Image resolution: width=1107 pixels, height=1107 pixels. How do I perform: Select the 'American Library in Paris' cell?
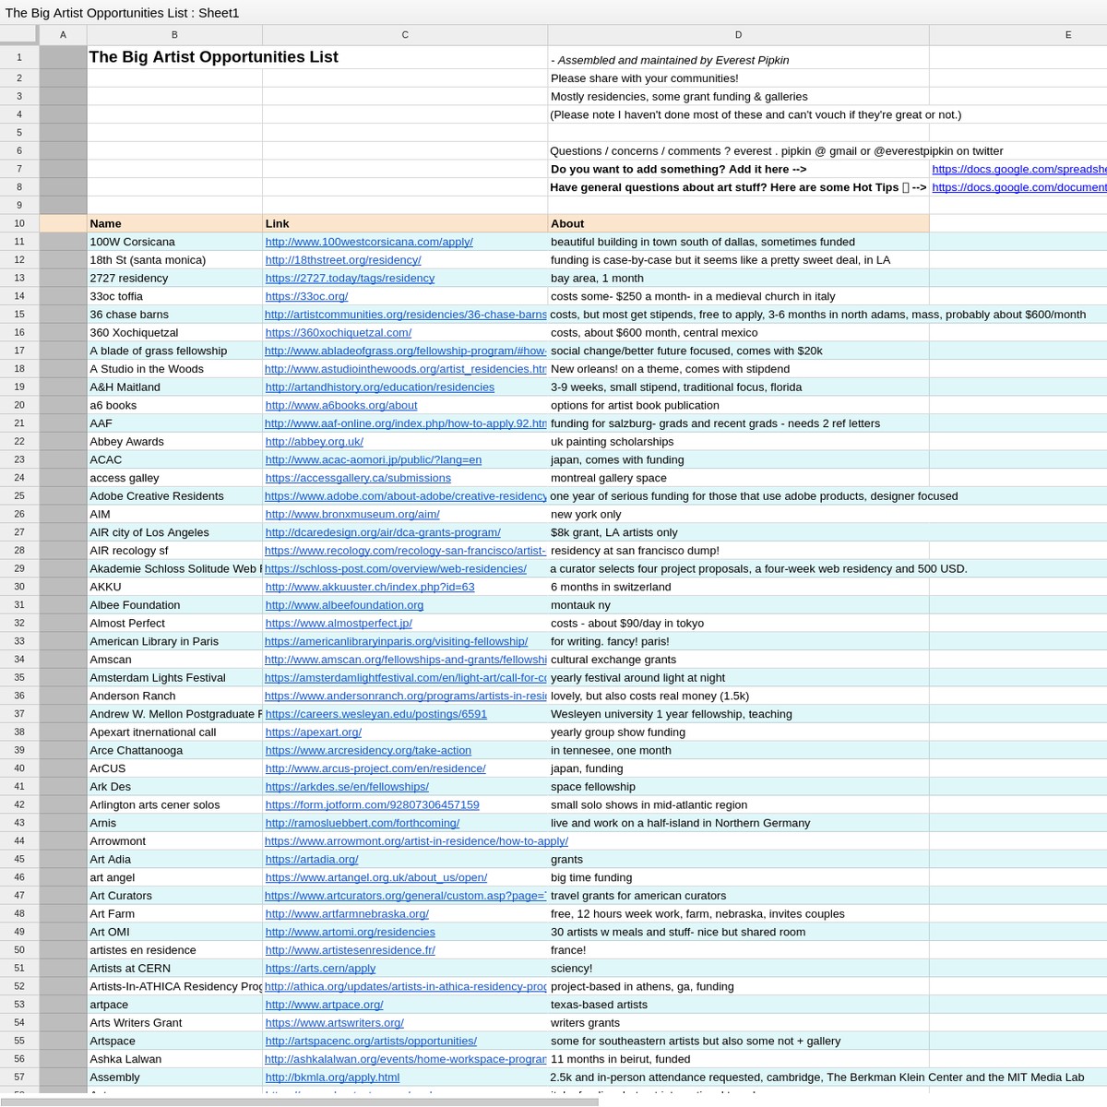[x=174, y=641]
